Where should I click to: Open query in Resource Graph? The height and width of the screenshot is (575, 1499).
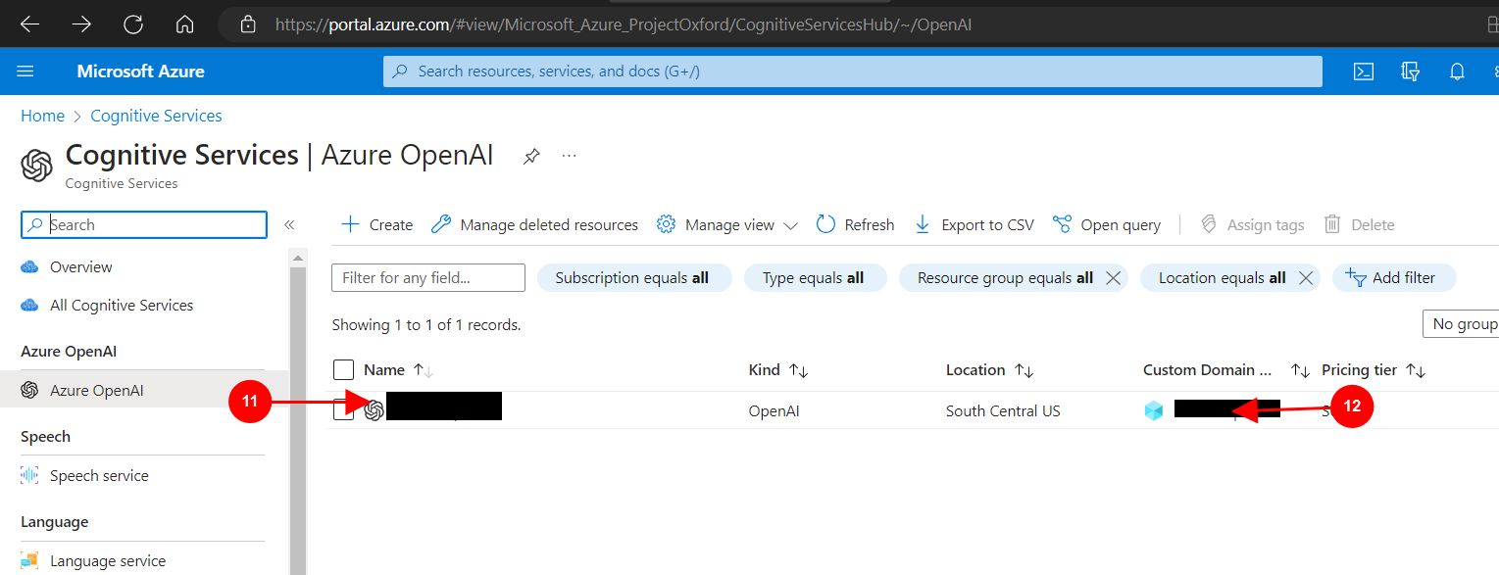(x=1107, y=224)
